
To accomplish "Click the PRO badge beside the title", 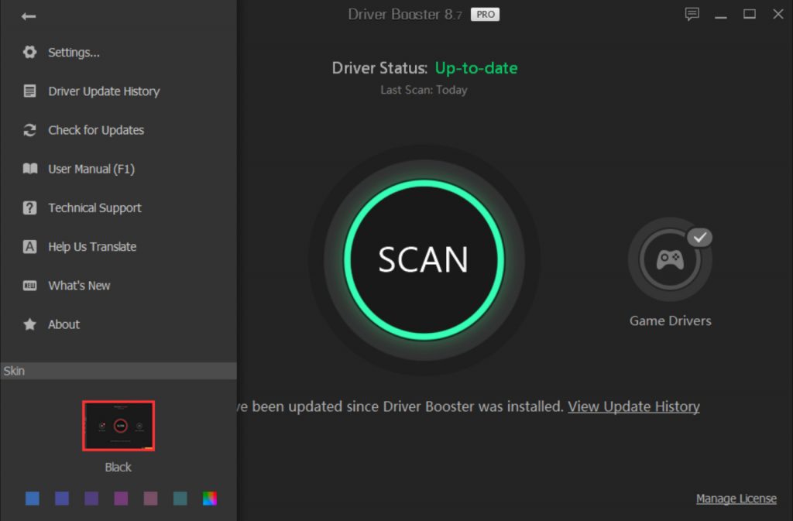I will (x=486, y=14).
